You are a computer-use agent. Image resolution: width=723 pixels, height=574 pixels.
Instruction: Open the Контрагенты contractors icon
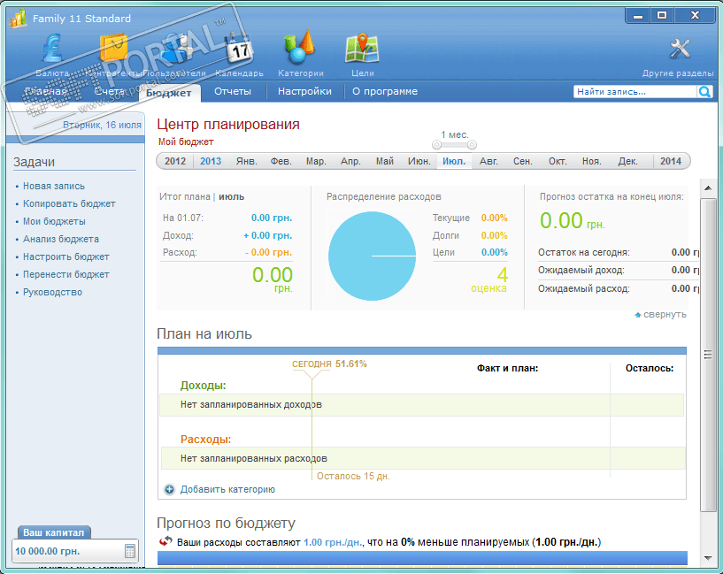pos(113,48)
